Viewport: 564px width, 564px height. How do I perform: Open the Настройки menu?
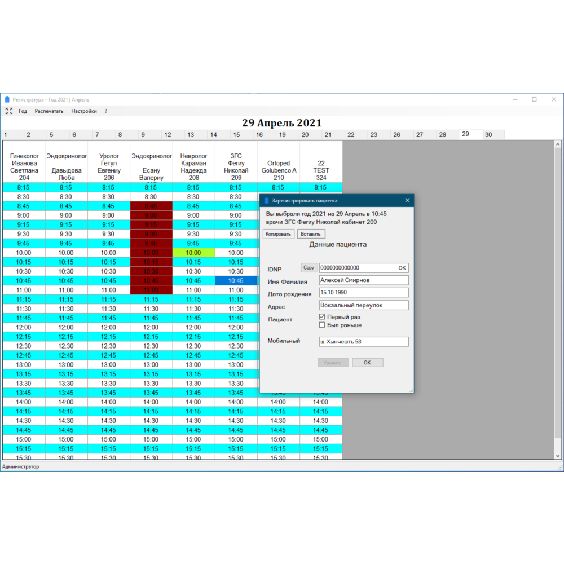83,111
